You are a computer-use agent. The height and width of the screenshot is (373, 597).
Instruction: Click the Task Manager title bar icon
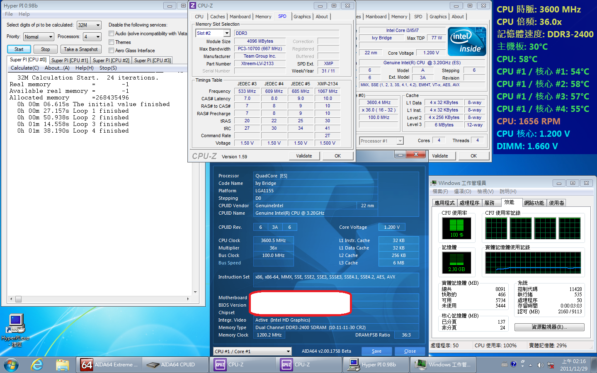coord(434,183)
